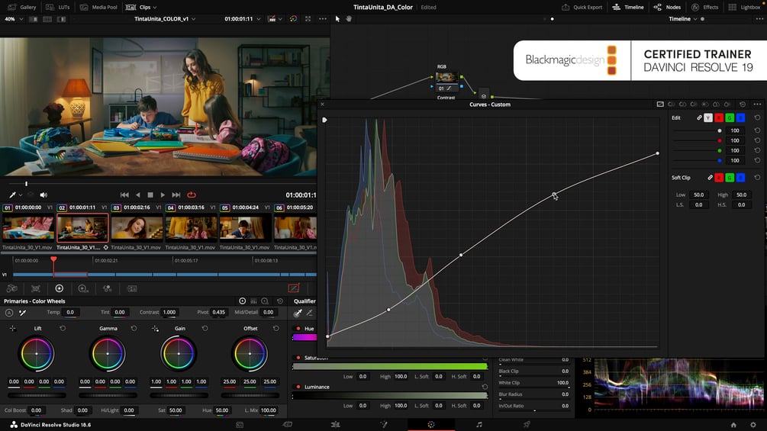This screenshot has height=431, width=767.
Task: Enable blue curve channel in Edit
Action: point(740,117)
